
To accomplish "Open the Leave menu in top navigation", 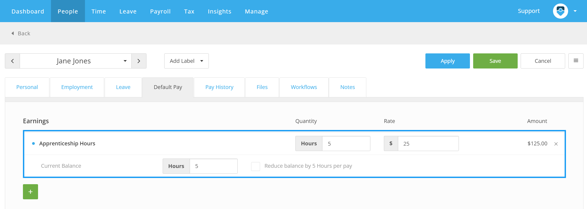I will pos(128,11).
